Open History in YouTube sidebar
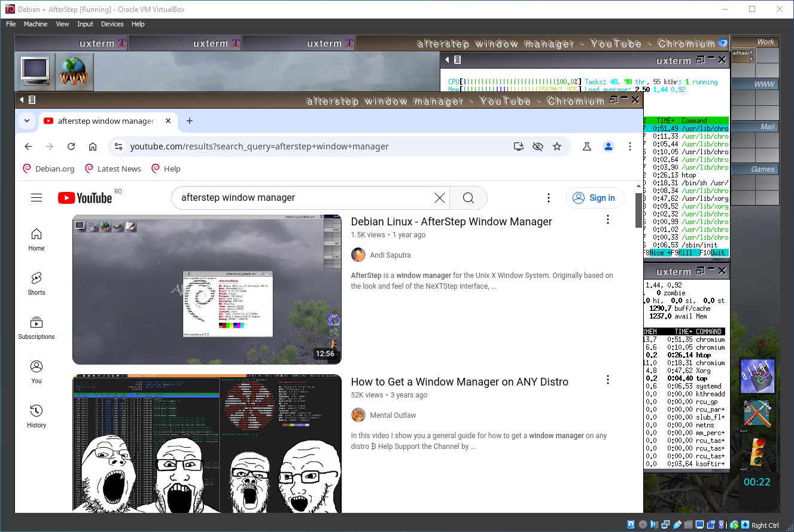 coord(36,416)
